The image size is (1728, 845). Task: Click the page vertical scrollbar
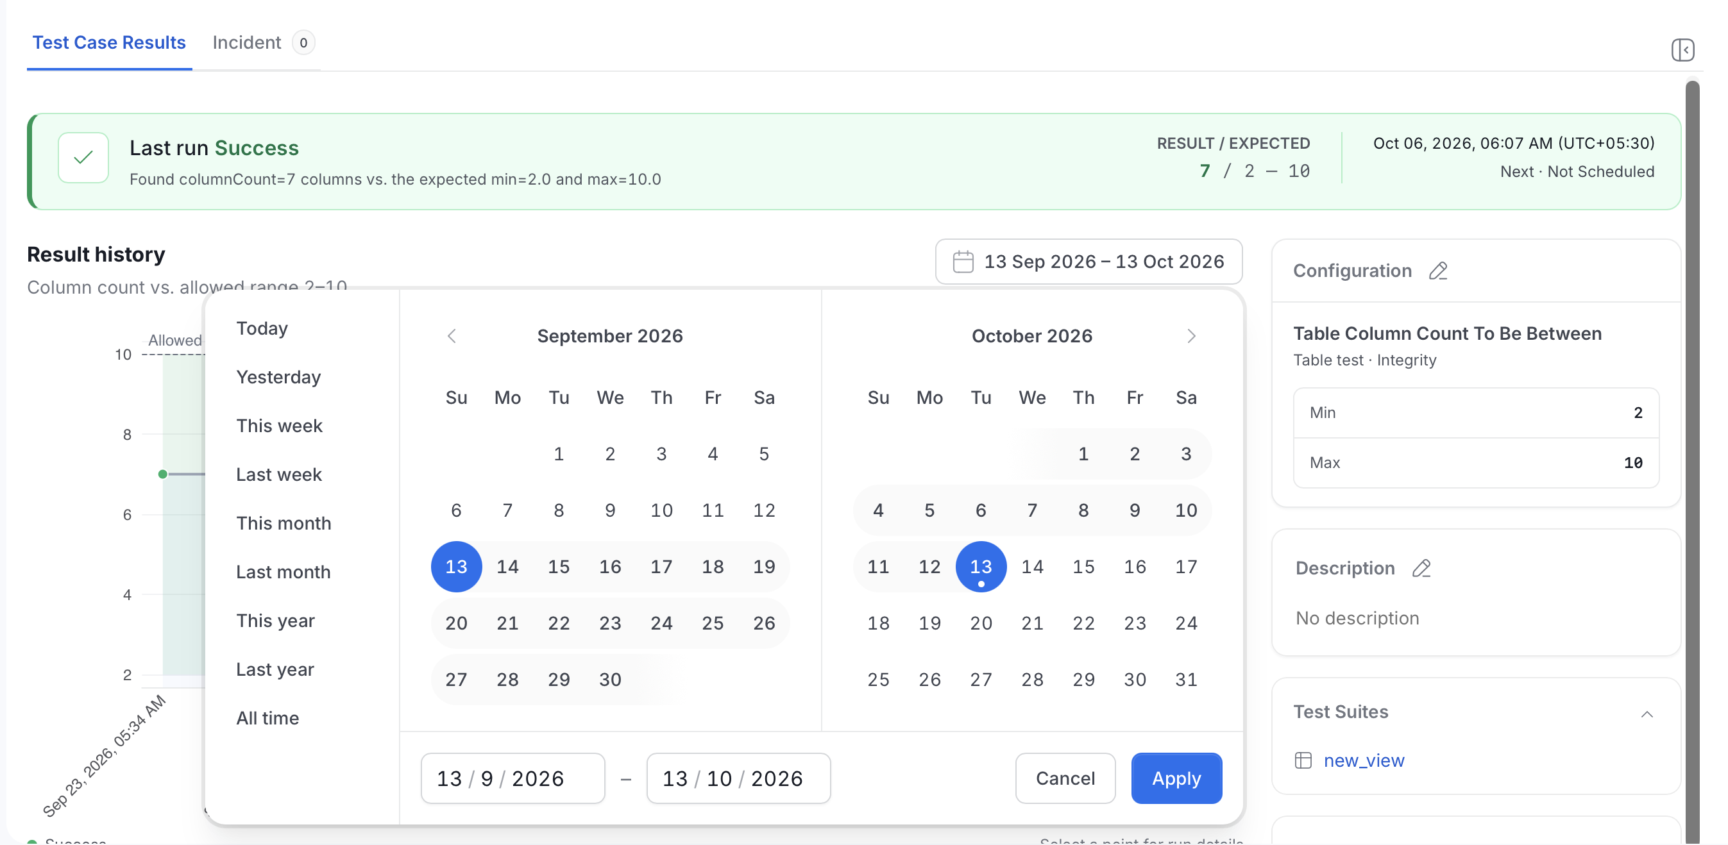1692,463
